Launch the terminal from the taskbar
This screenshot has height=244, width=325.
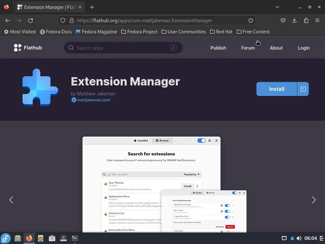pos(75,238)
